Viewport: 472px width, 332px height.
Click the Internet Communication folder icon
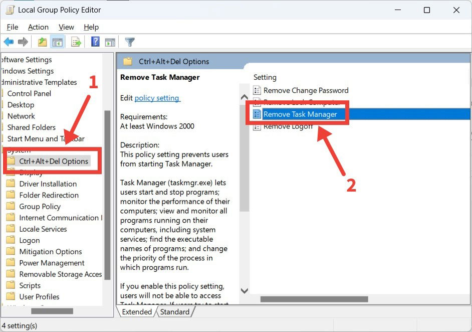(11, 218)
